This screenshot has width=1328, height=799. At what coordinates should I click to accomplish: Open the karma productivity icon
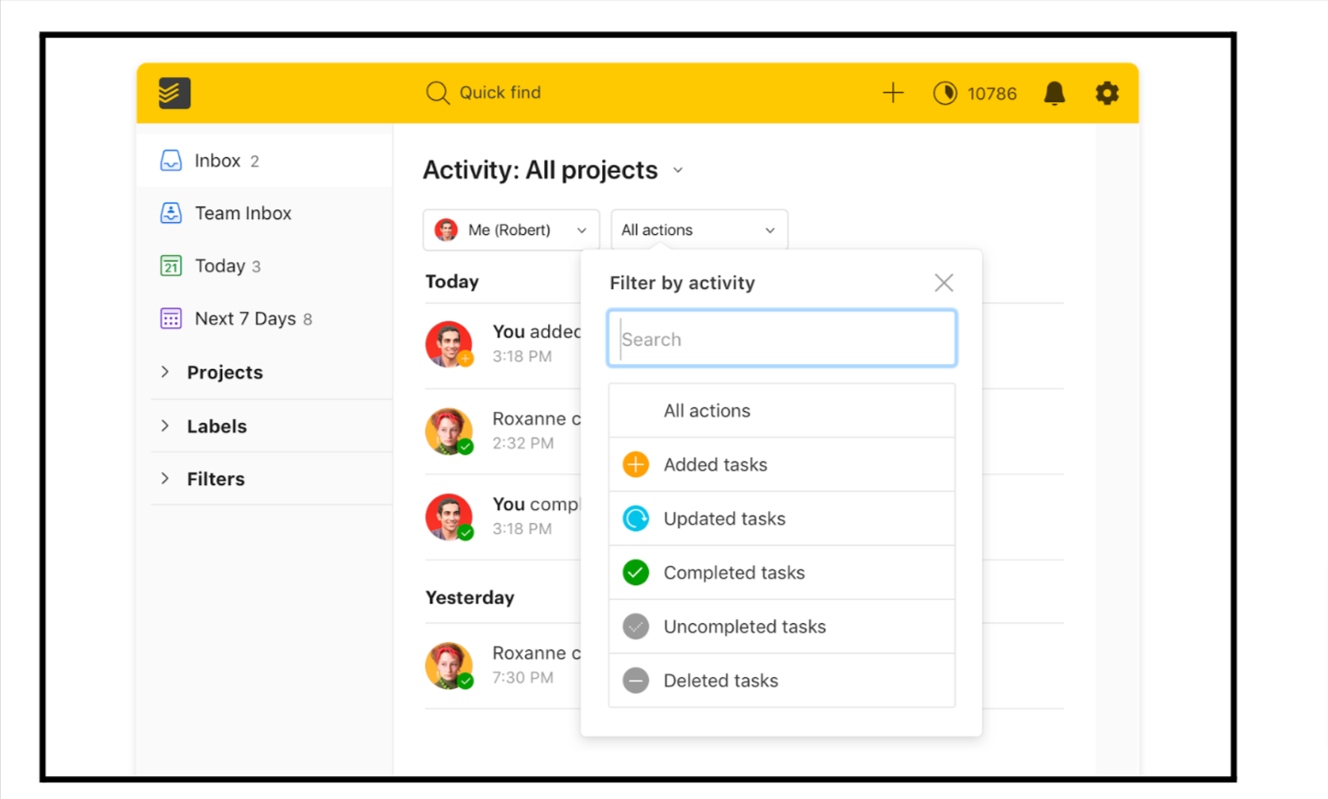944,93
